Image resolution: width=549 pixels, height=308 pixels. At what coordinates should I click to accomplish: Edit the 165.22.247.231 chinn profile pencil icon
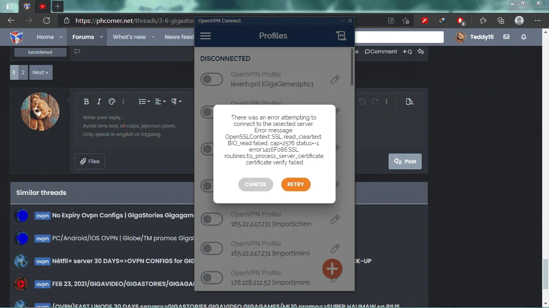(x=335, y=219)
